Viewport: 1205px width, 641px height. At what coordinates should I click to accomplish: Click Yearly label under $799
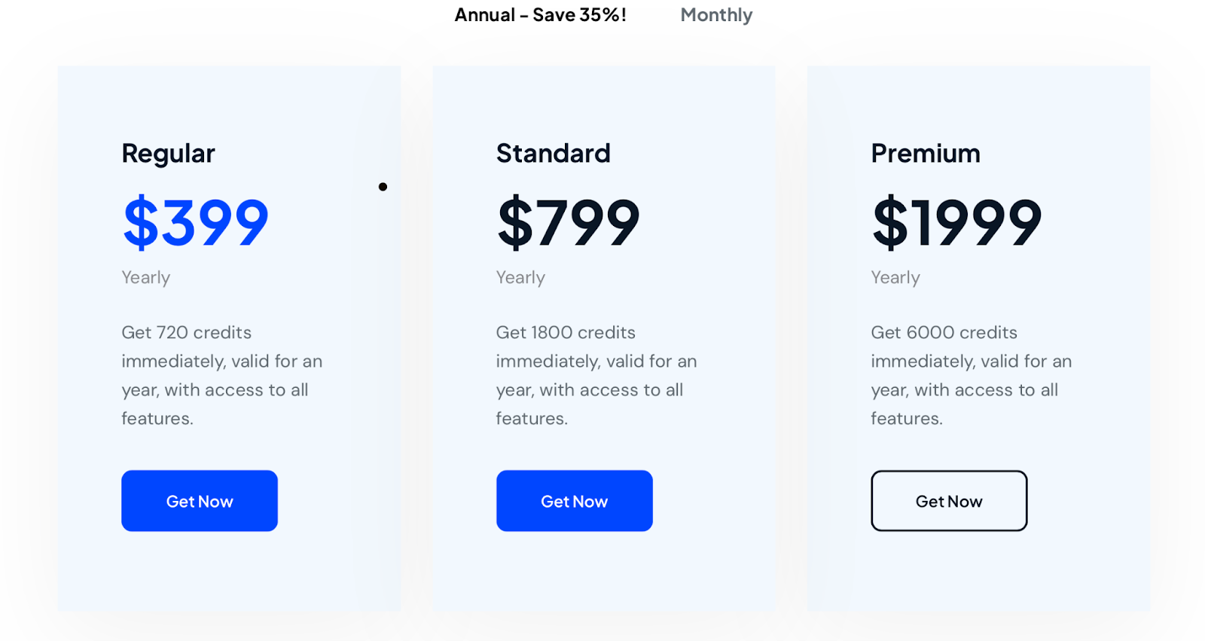click(520, 278)
